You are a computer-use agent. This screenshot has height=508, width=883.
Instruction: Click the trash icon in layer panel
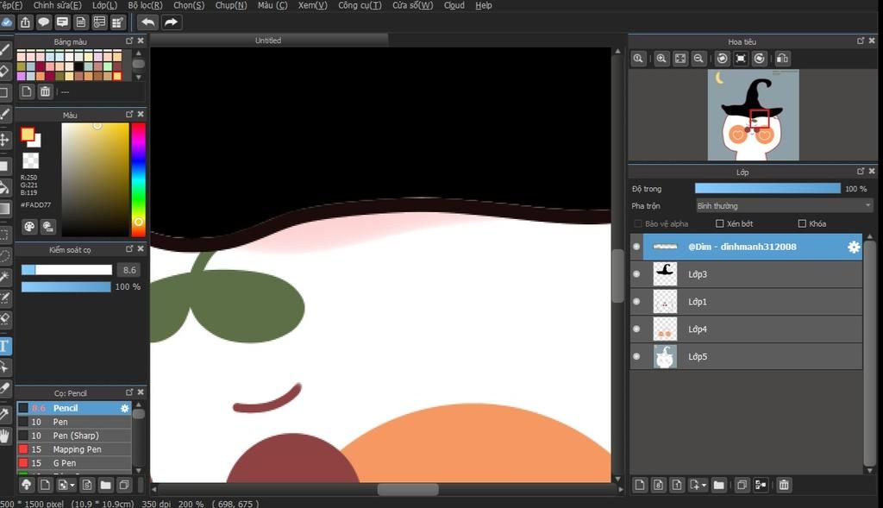click(784, 486)
